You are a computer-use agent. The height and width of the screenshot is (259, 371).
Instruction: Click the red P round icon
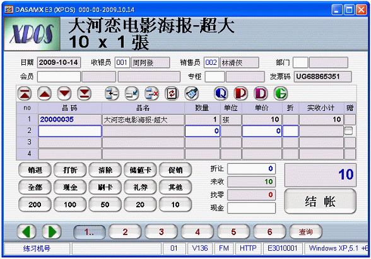(241, 93)
